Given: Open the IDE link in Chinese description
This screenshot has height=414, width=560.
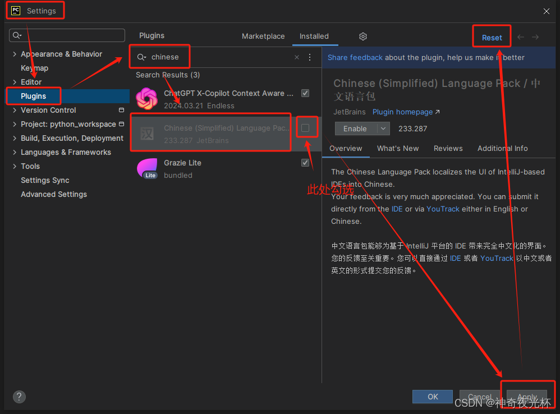Looking at the screenshot, I should click(x=456, y=258).
